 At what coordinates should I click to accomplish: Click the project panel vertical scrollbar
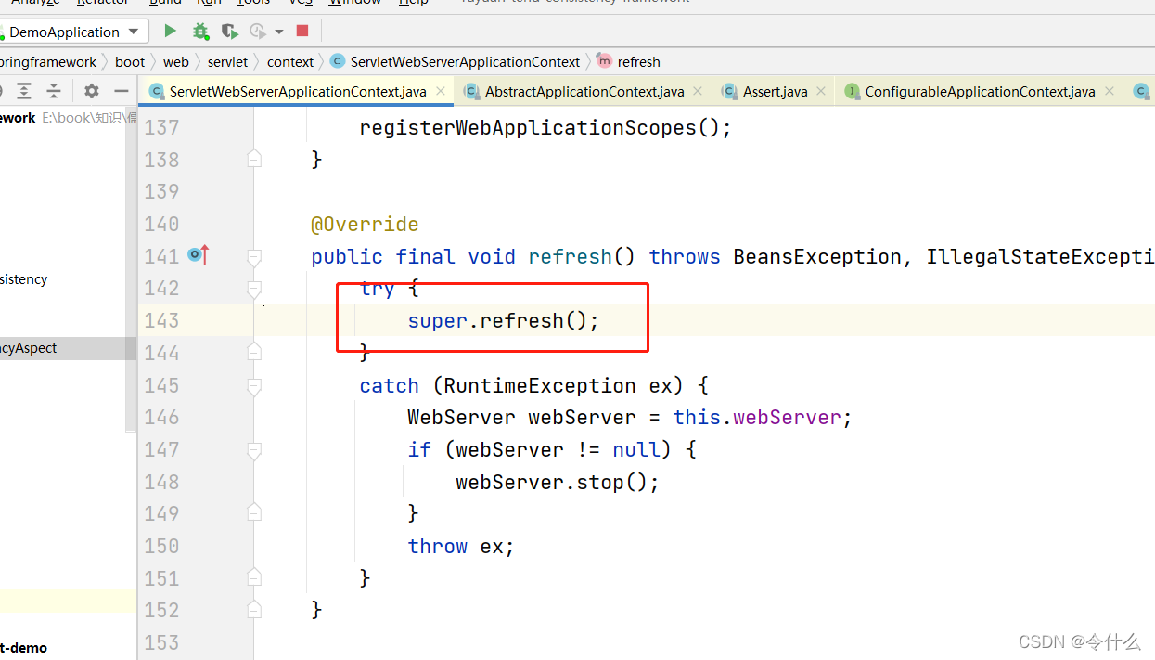[x=131, y=269]
